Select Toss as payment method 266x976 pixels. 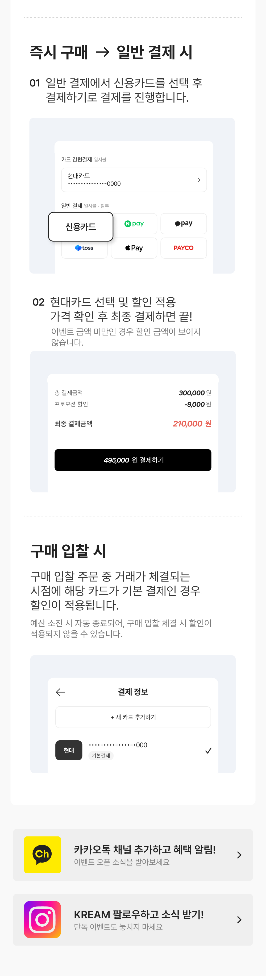pos(84,248)
